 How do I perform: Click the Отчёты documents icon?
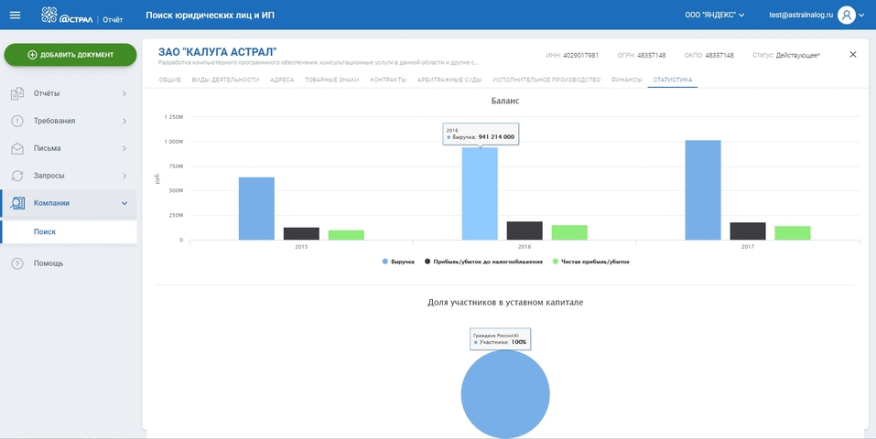[17, 93]
